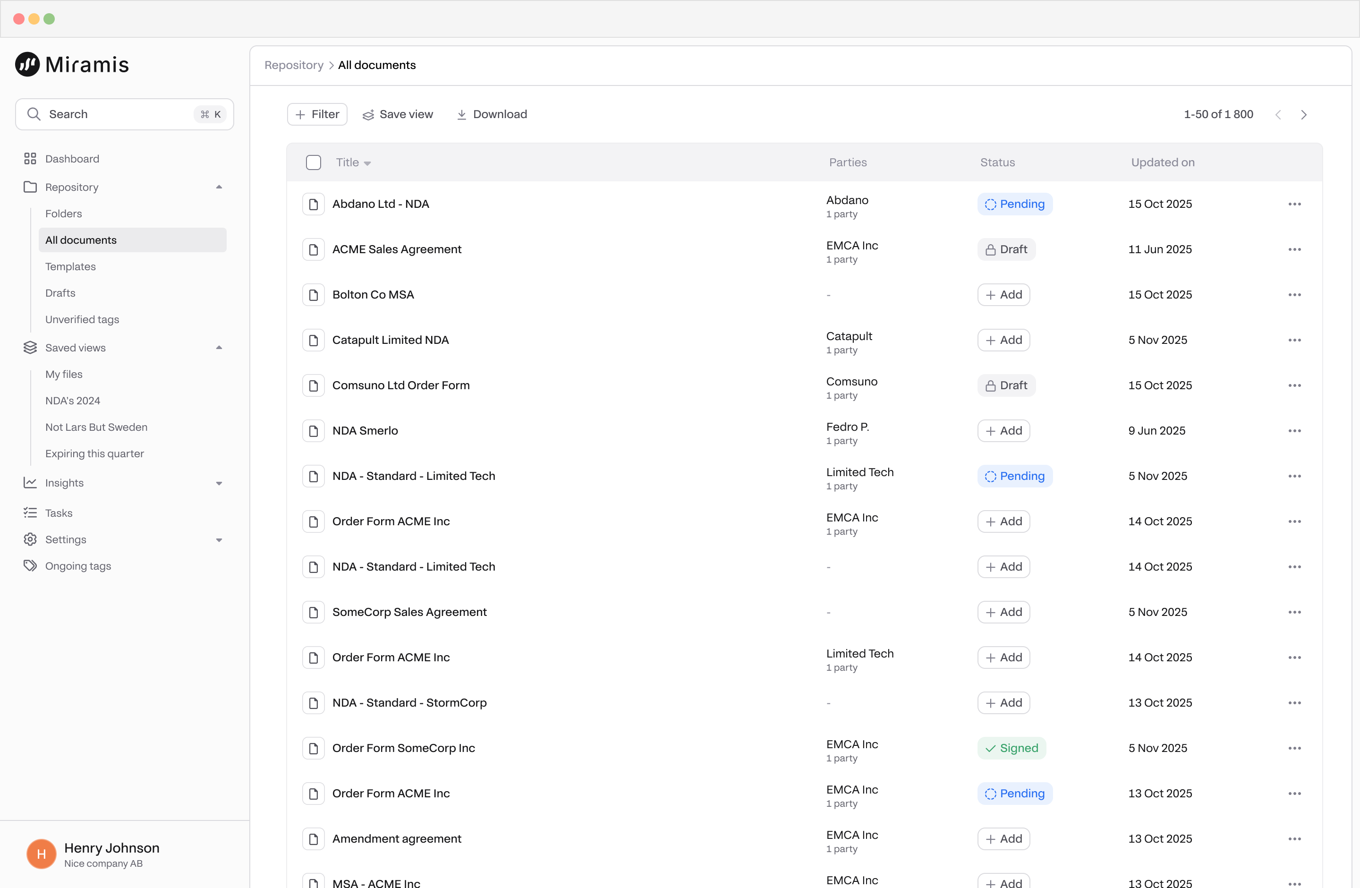Open the Tasks checklist icon
The height and width of the screenshot is (888, 1360).
[x=30, y=512]
